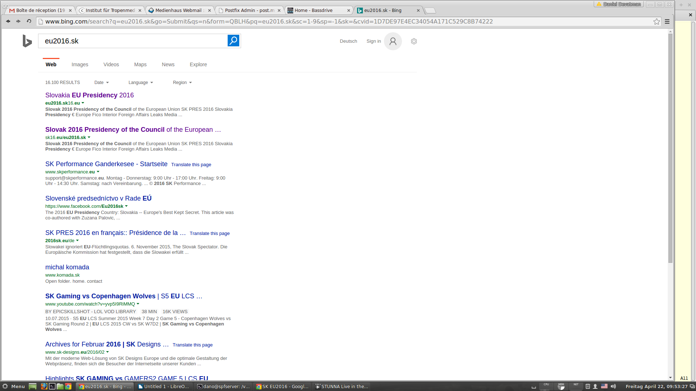Viewport: 696px width, 391px height.
Task: Expand arrow next to sk16.eu/eu2016.sk URL
Action: 89,138
